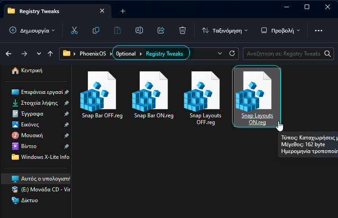This screenshot has height=218, width=338.
Task: Unpin Βίντεο via pin icon
Action: [x=67, y=146]
